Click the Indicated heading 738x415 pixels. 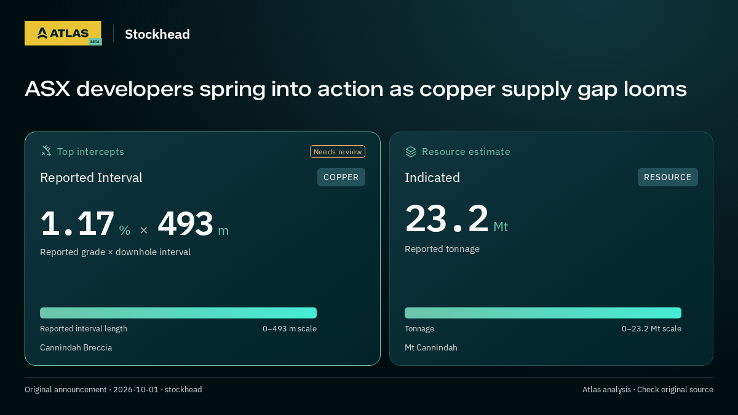coord(432,178)
